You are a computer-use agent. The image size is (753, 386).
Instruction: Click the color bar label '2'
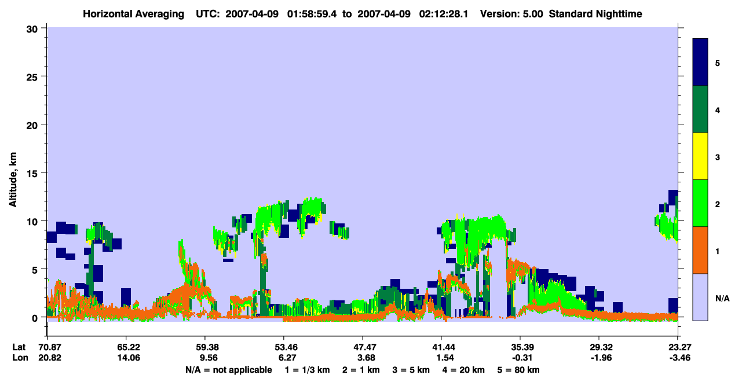click(718, 204)
